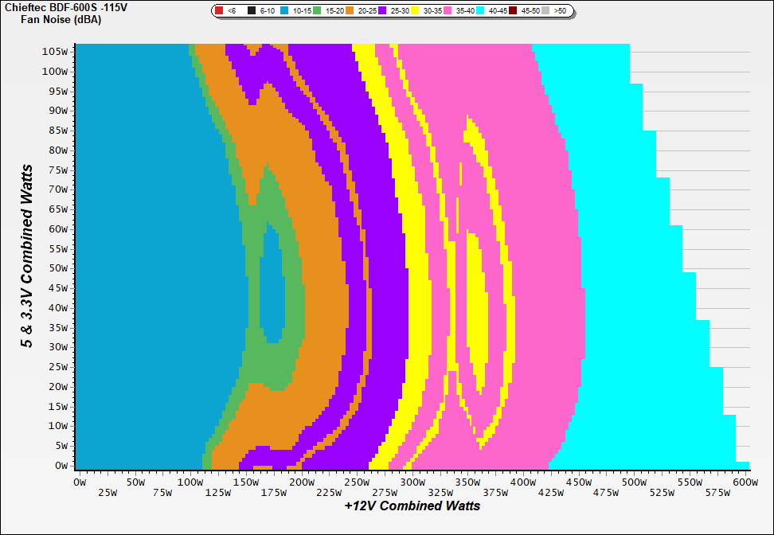Click the 300w tick label on x-axis
Image resolution: width=774 pixels, height=535 pixels.
(x=412, y=482)
